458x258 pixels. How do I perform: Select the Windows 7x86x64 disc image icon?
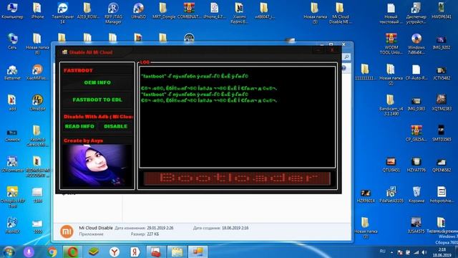[416, 44]
